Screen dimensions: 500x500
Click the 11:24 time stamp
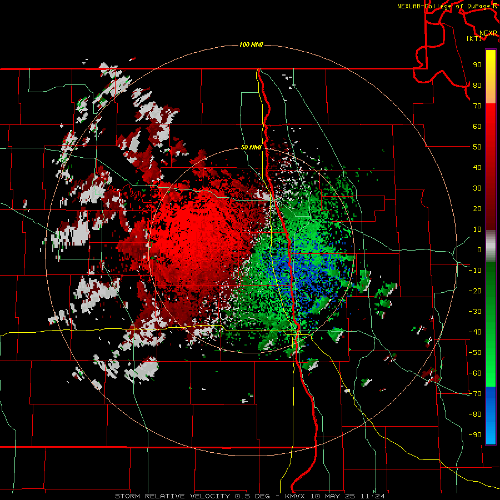click(x=372, y=496)
